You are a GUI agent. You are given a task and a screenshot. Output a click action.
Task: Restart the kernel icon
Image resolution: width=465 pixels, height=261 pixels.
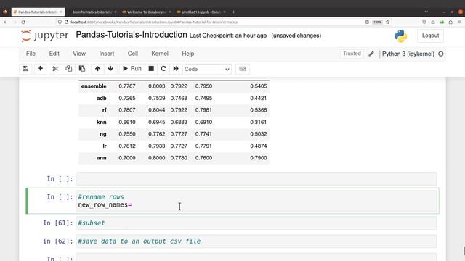[x=163, y=69]
